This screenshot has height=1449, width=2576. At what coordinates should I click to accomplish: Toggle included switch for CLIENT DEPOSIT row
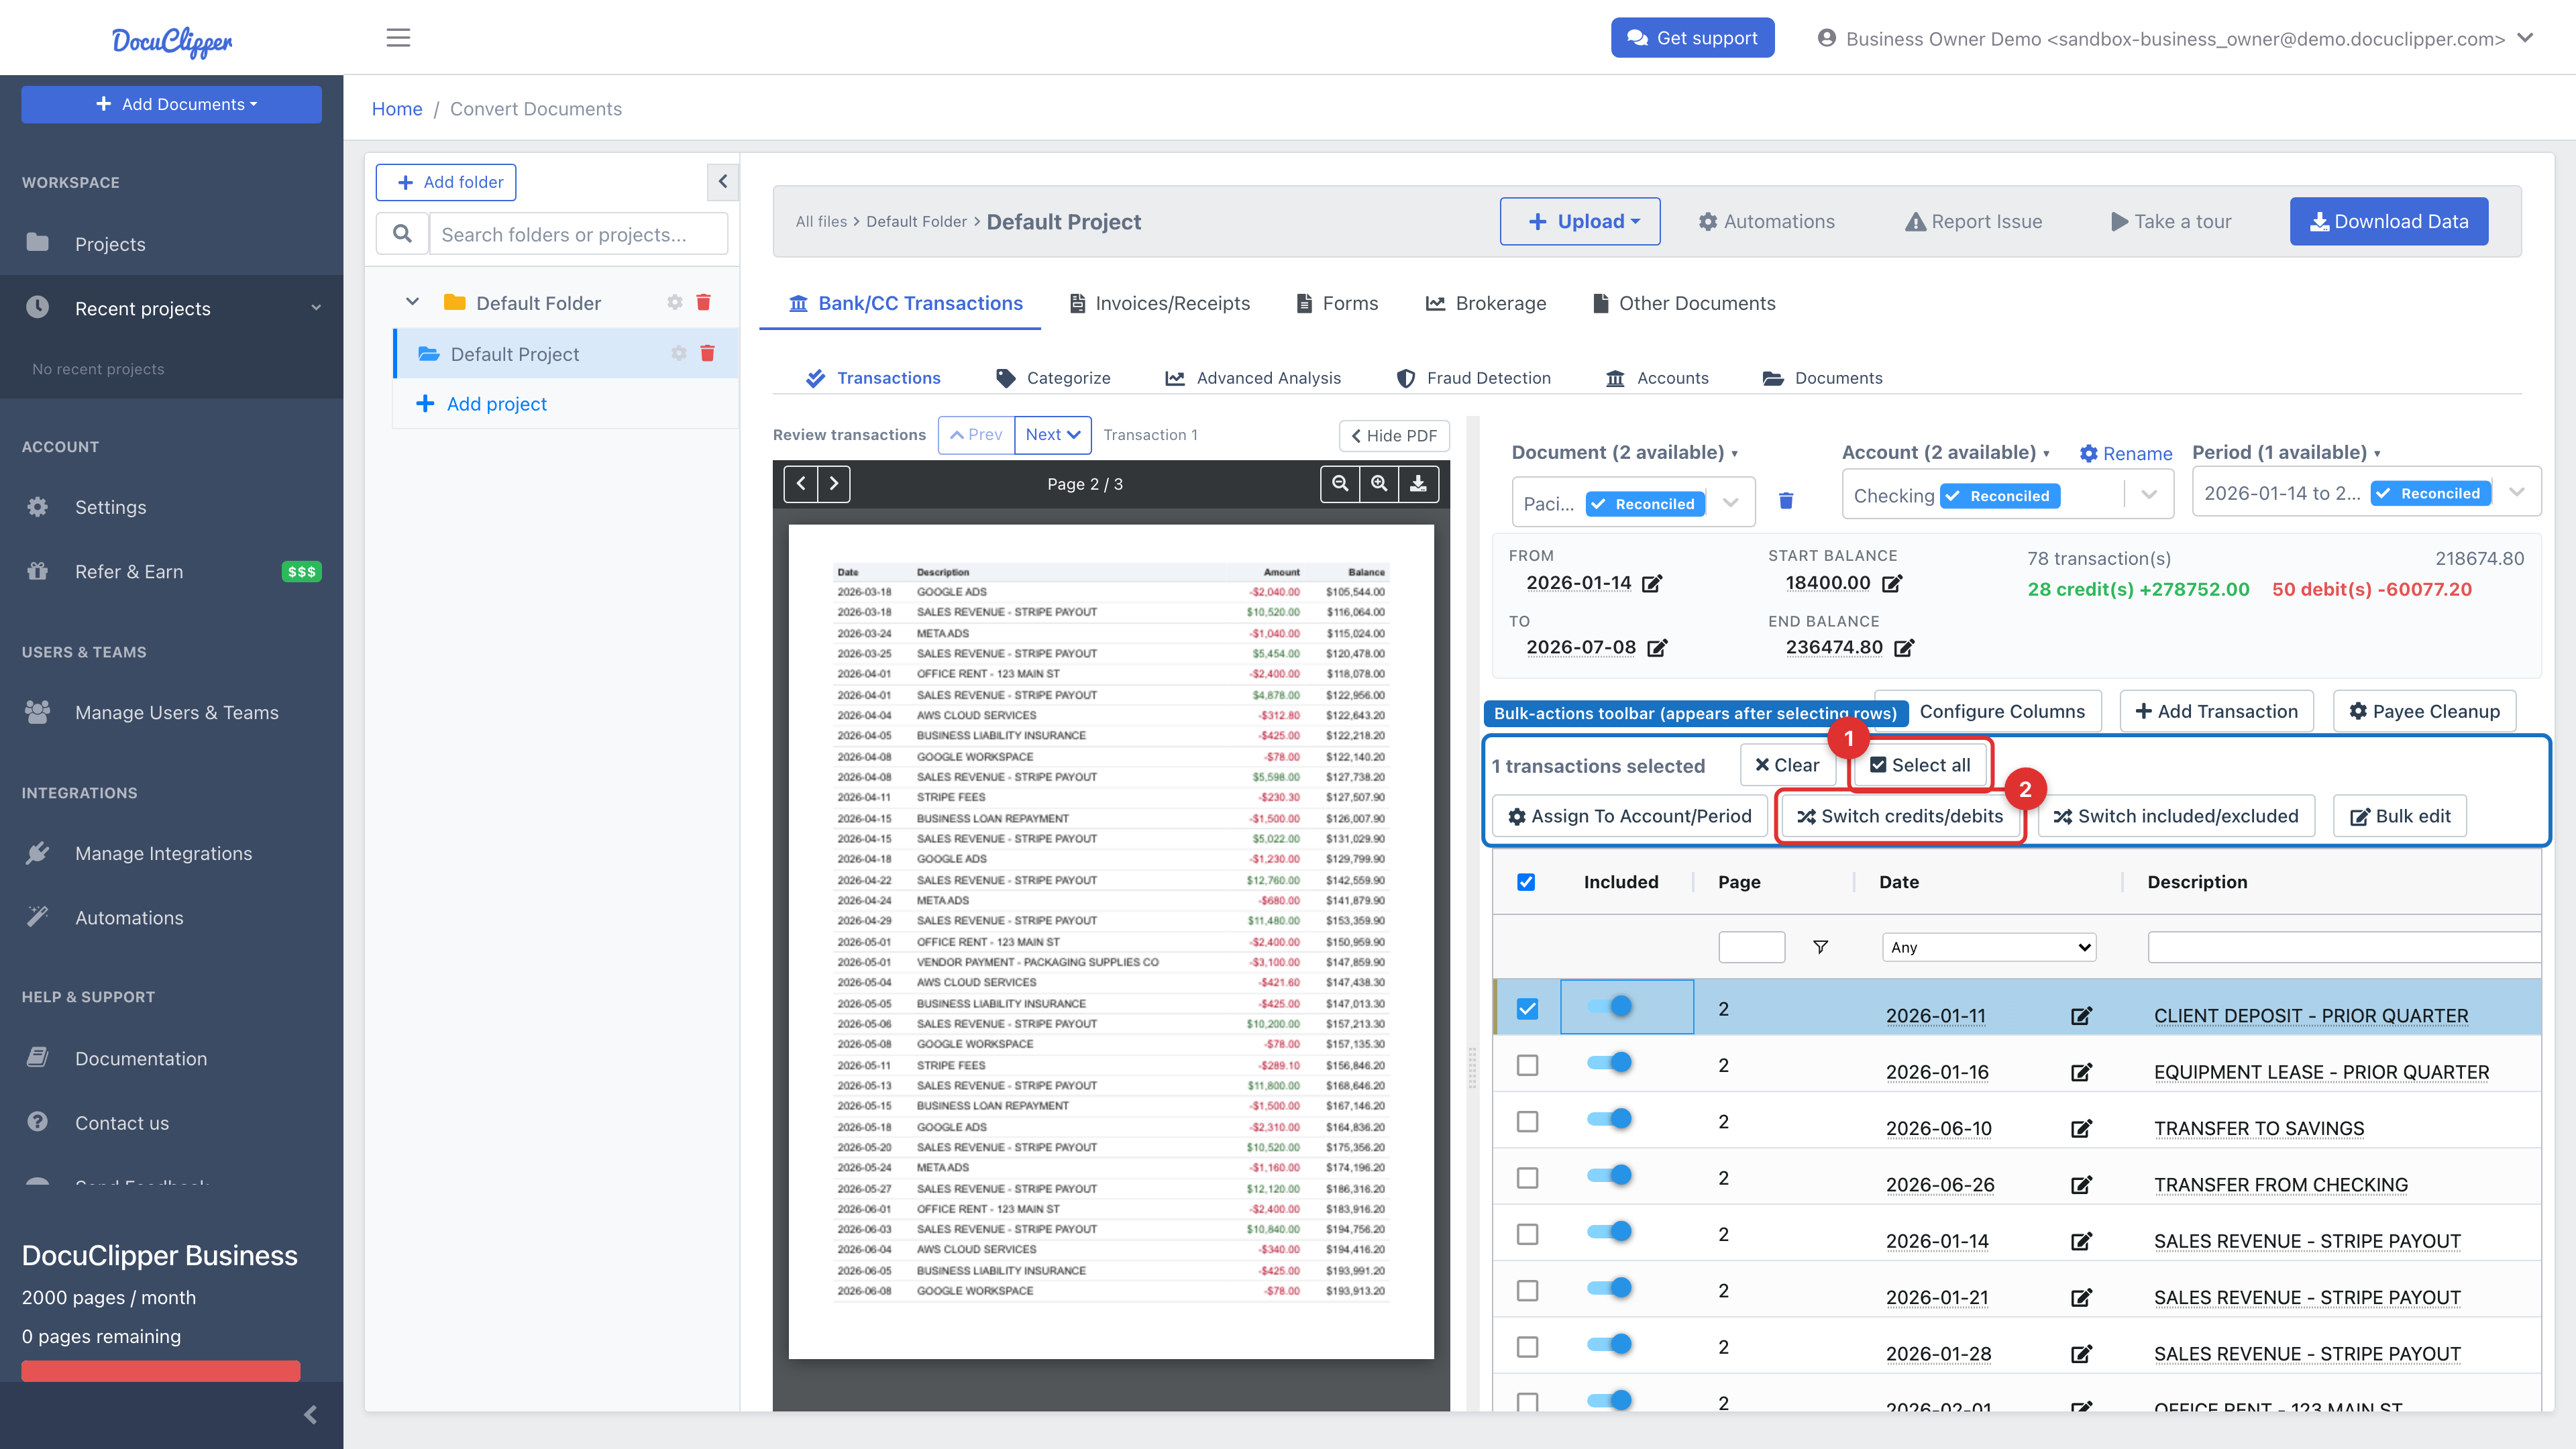1610,1006
